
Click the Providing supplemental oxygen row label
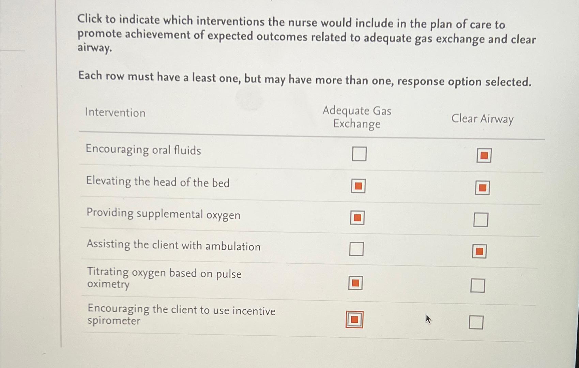coord(163,214)
